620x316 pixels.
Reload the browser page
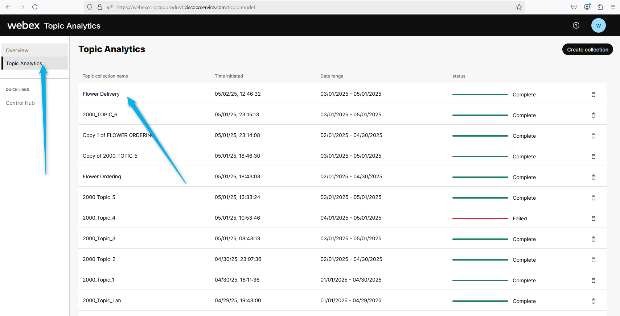(35, 7)
